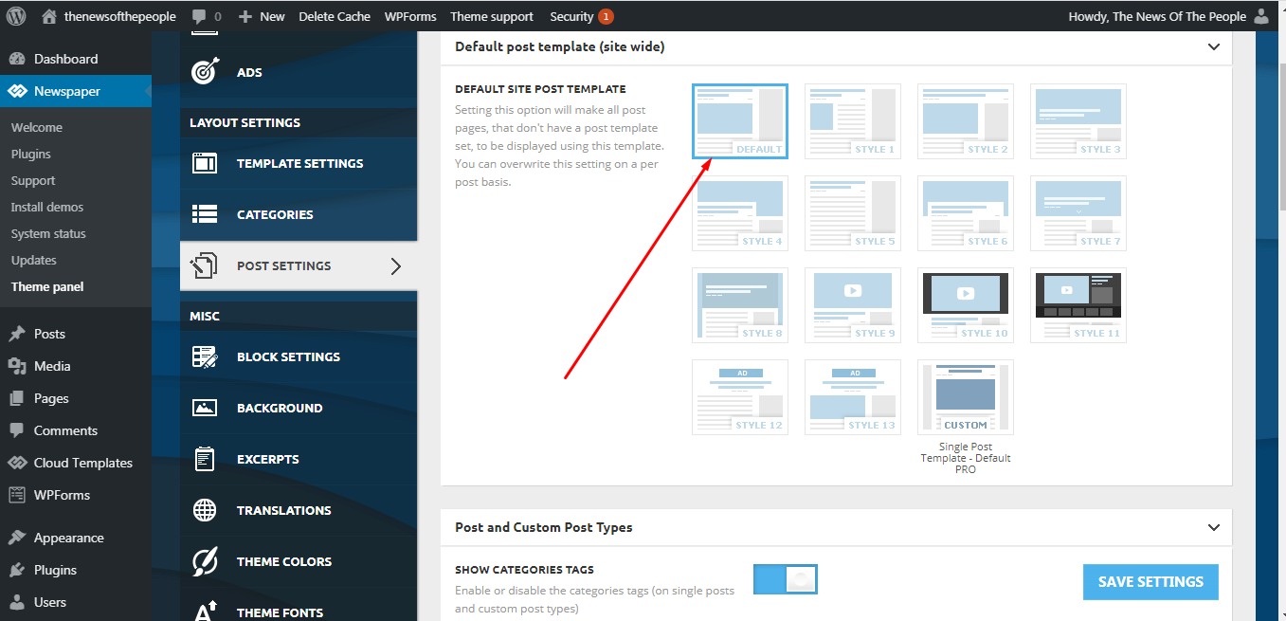The height and width of the screenshot is (621, 1286).
Task: Open Install demos link
Action: click(x=47, y=207)
